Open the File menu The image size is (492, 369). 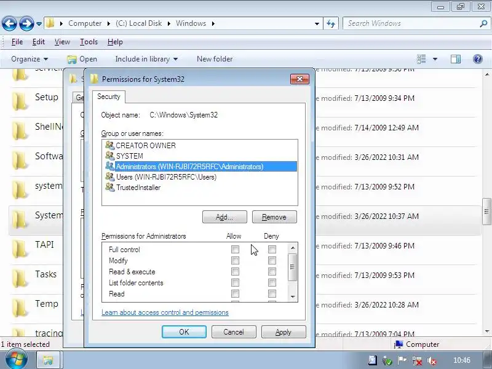(17, 42)
